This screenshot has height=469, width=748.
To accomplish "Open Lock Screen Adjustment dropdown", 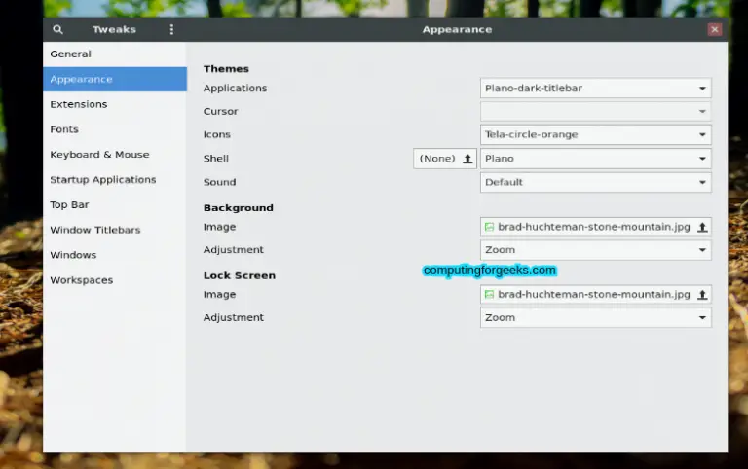I will click(595, 317).
